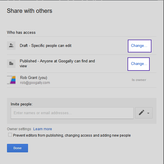Image resolution: width=164 pixels, height=164 pixels.
Task: Click the 'Invite people:' label
Action: click(x=22, y=104)
